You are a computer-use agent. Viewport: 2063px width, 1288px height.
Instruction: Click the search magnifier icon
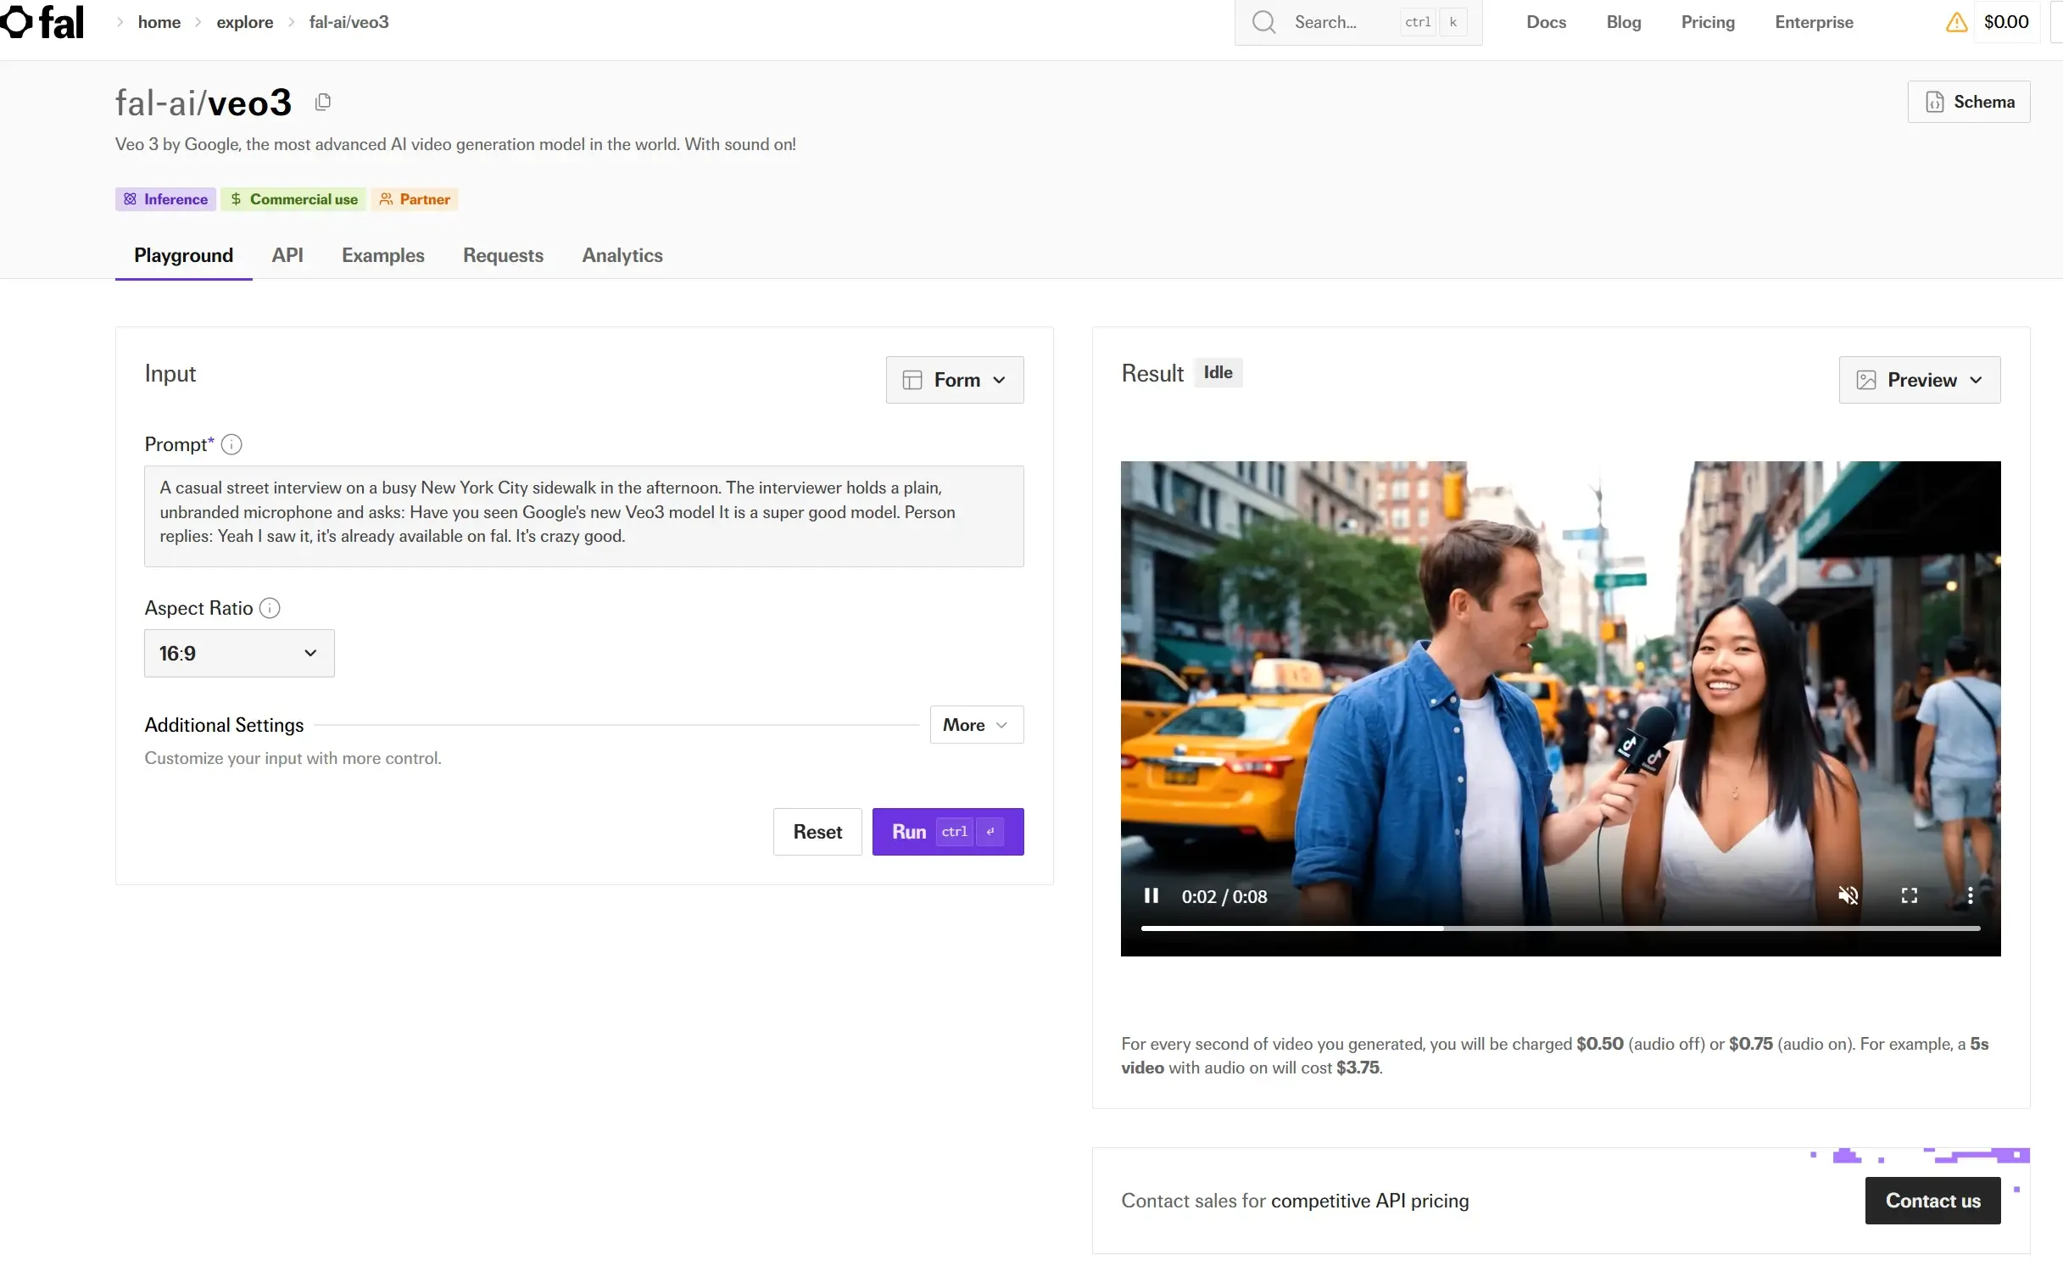tap(1264, 22)
